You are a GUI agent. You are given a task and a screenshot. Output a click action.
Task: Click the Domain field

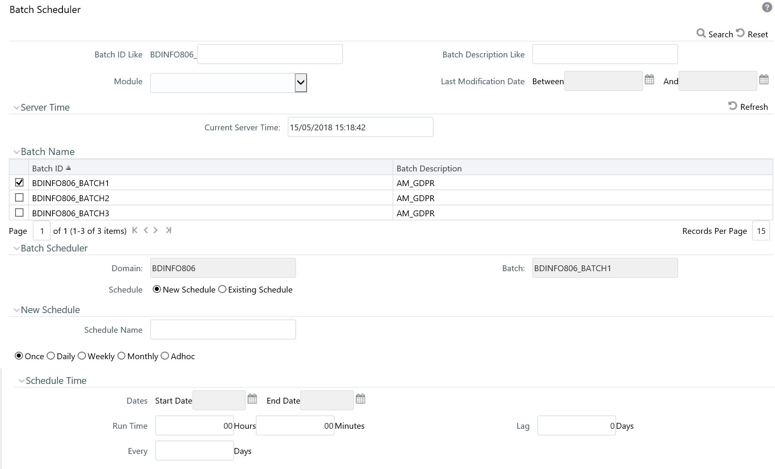[223, 268]
